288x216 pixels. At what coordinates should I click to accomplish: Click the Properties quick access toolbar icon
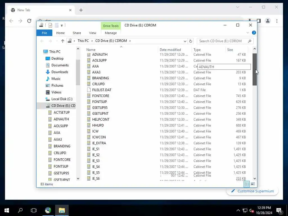point(50,25)
